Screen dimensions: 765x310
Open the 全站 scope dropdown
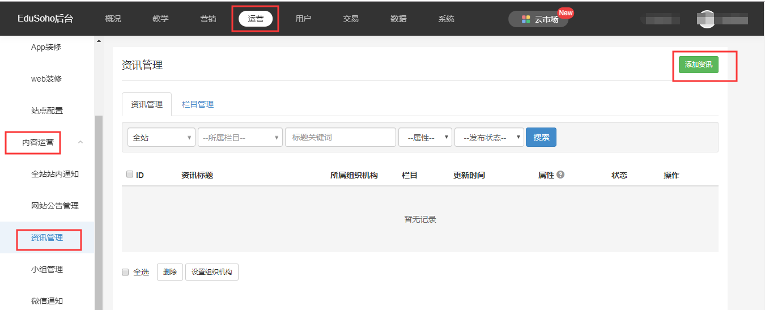coord(161,137)
